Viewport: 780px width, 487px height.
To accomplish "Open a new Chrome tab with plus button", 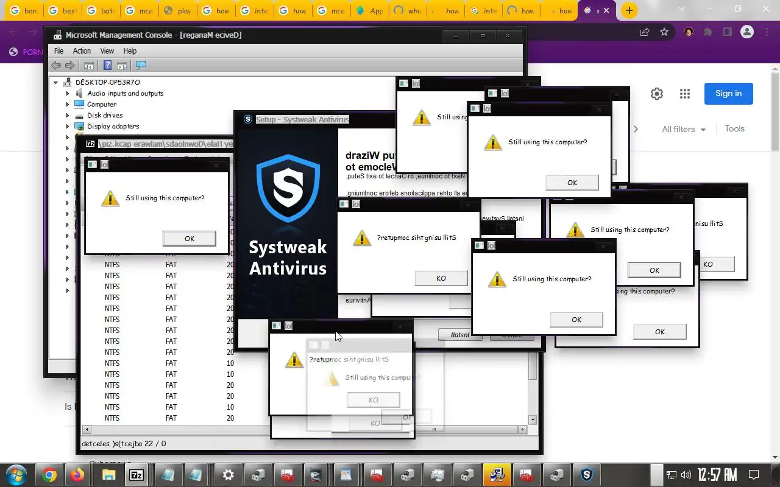I will (x=629, y=11).
